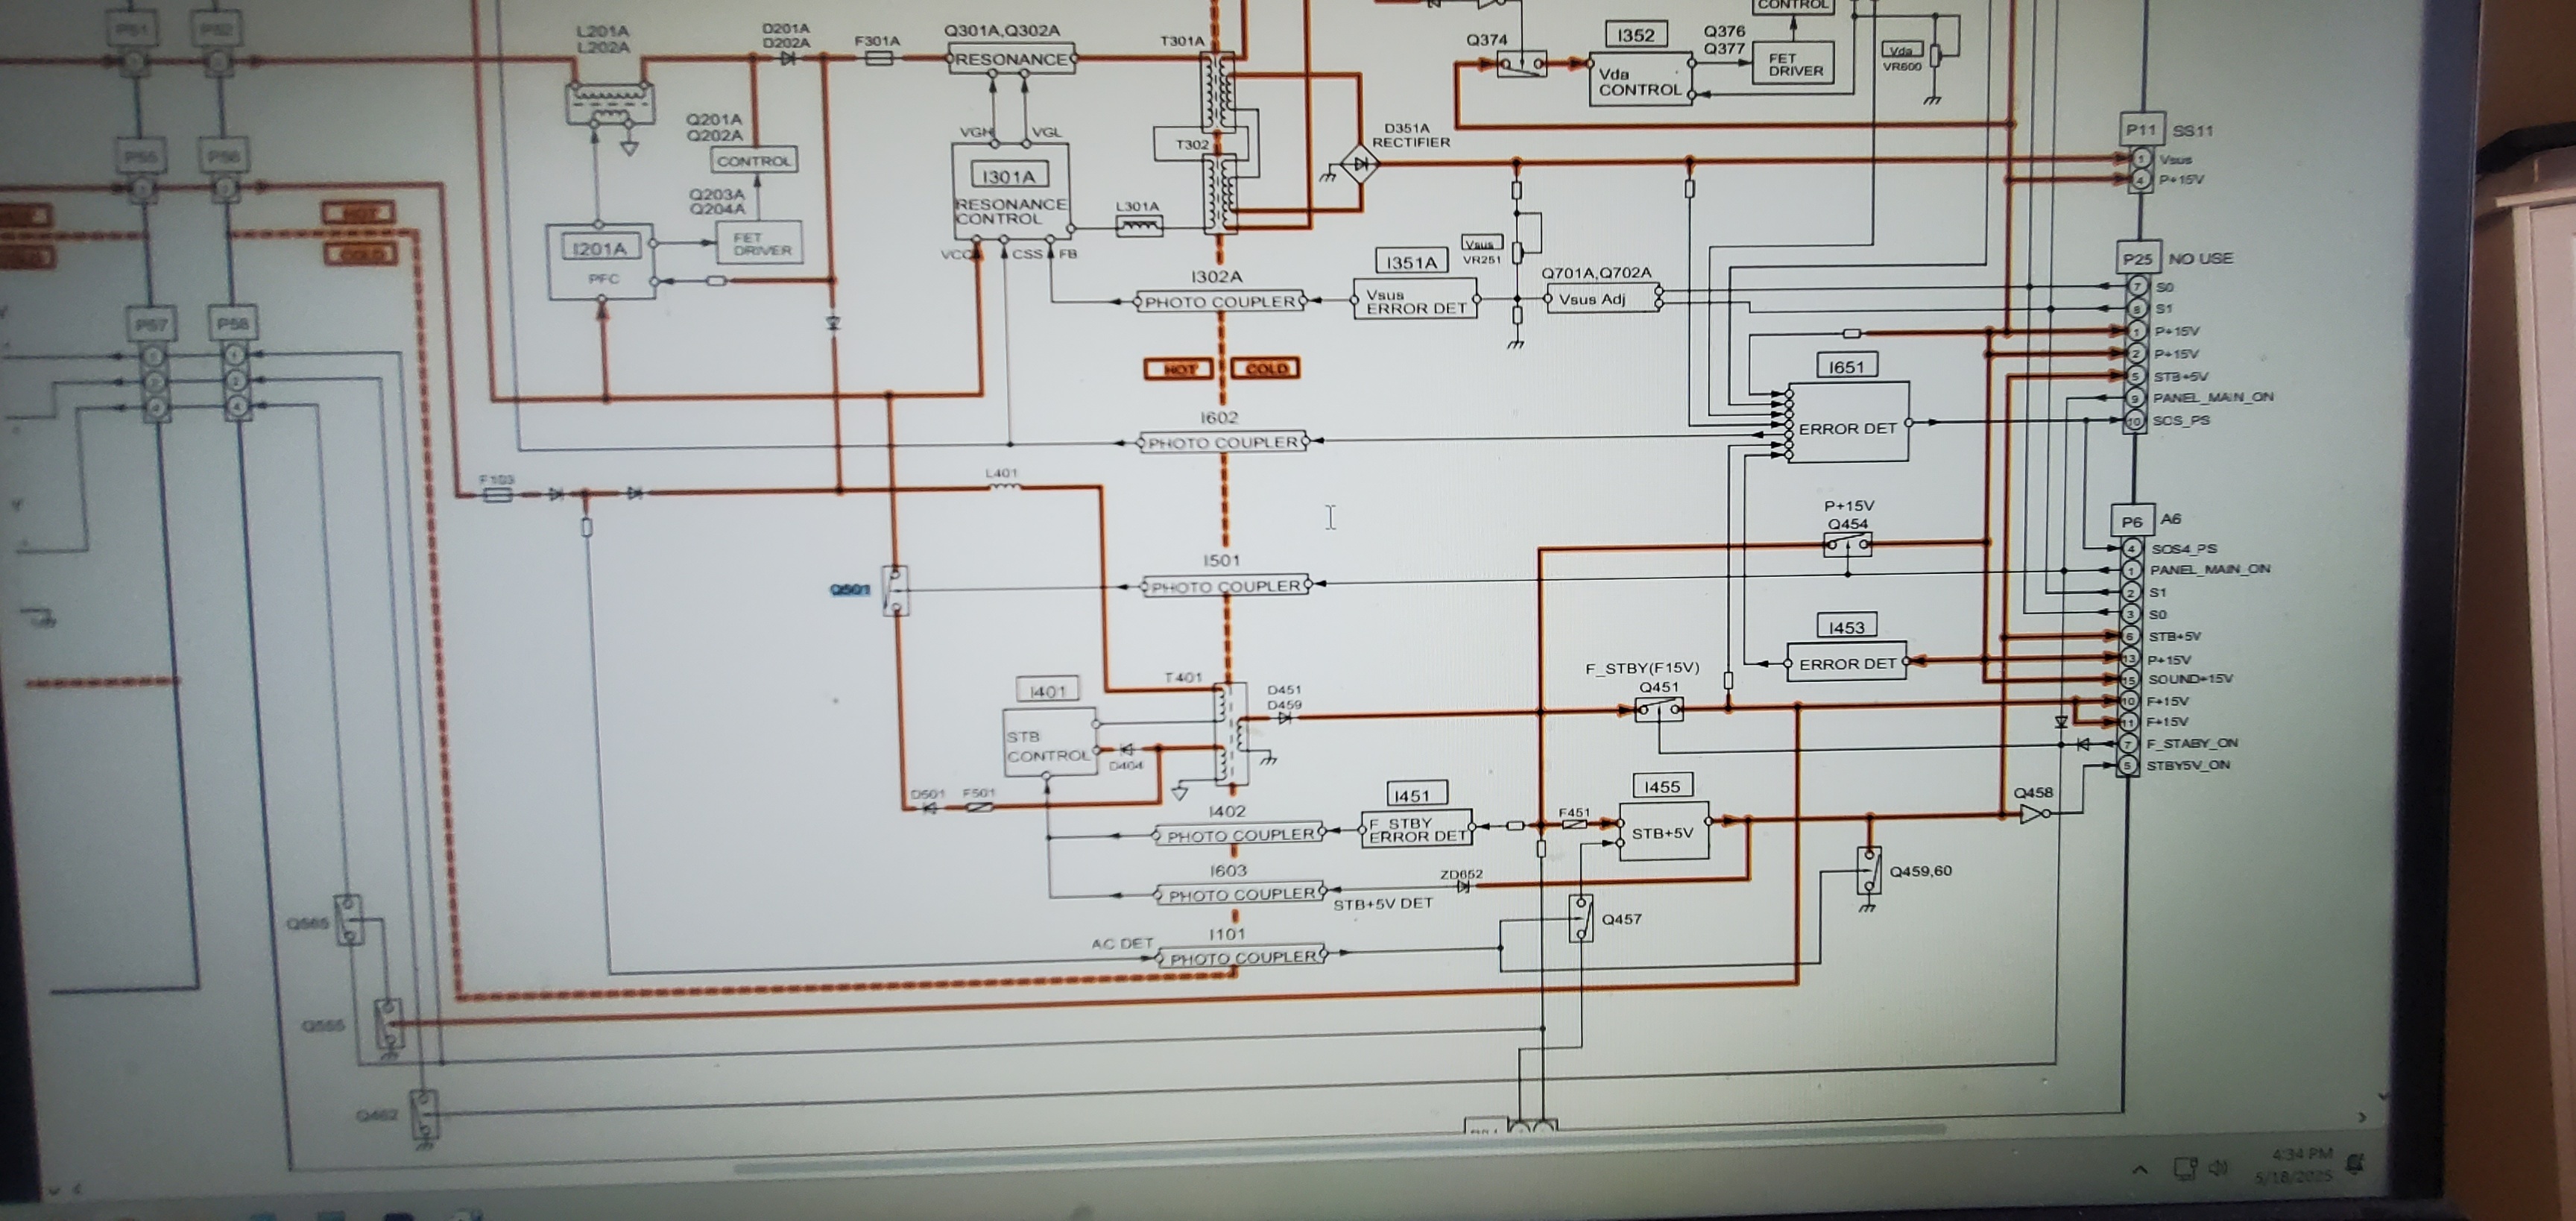
Task: Click the volume speaker tray icon
Action: 2218,1167
